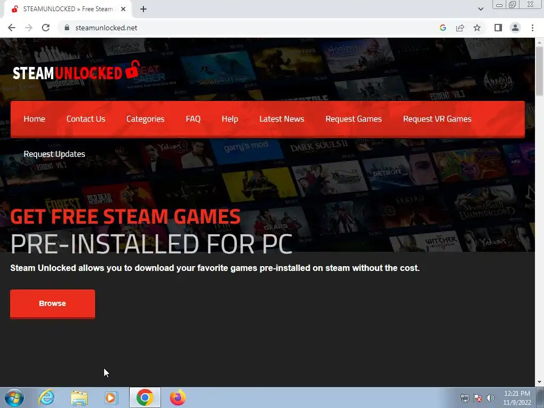Viewport: 544px width, 408px height.
Task: Launch Internet Explorer from the taskbar
Action: pyautogui.click(x=46, y=397)
